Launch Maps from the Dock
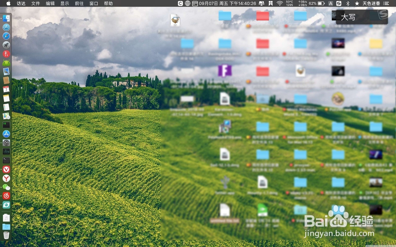 [x=6, y=116]
